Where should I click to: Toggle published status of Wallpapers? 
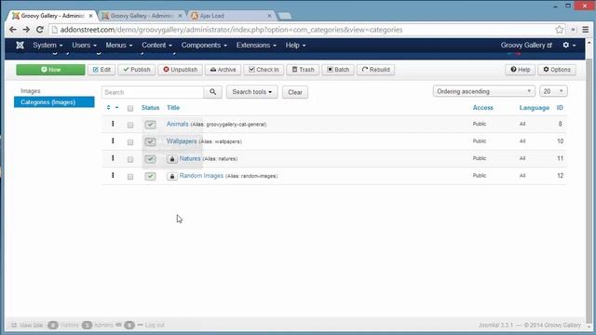150,141
